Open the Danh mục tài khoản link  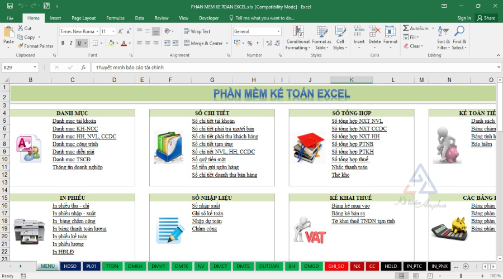74,121
